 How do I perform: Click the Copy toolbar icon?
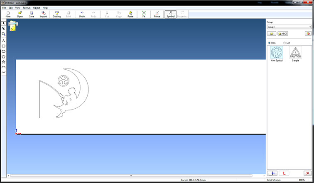coord(119,15)
